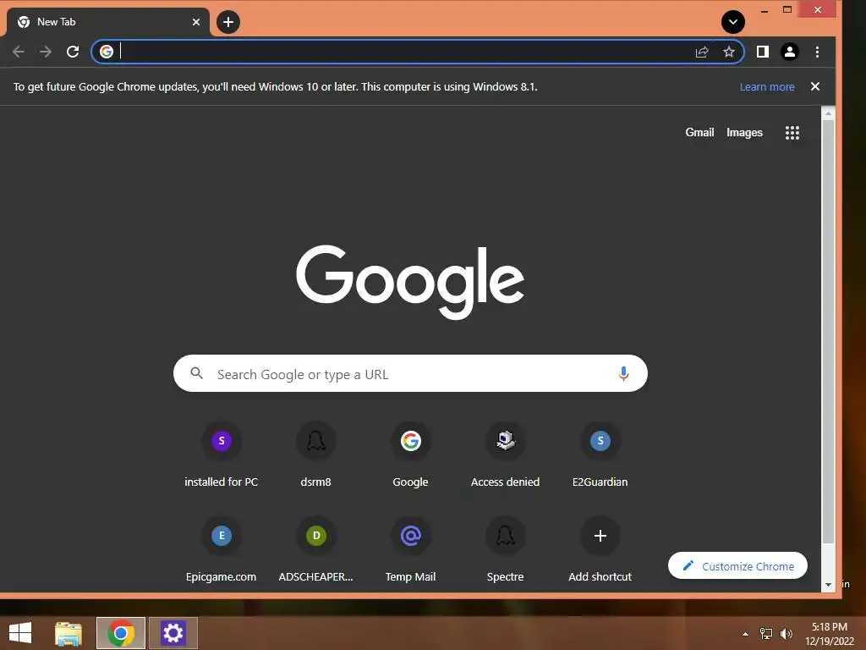Click Customize Chrome button
866x650 pixels.
737,566
